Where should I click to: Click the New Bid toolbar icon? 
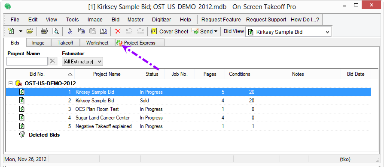[11, 31]
